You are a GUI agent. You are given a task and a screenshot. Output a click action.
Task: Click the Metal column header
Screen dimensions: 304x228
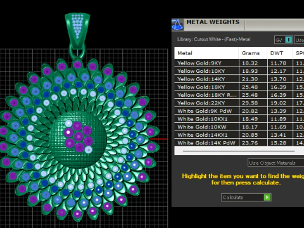(x=206, y=53)
